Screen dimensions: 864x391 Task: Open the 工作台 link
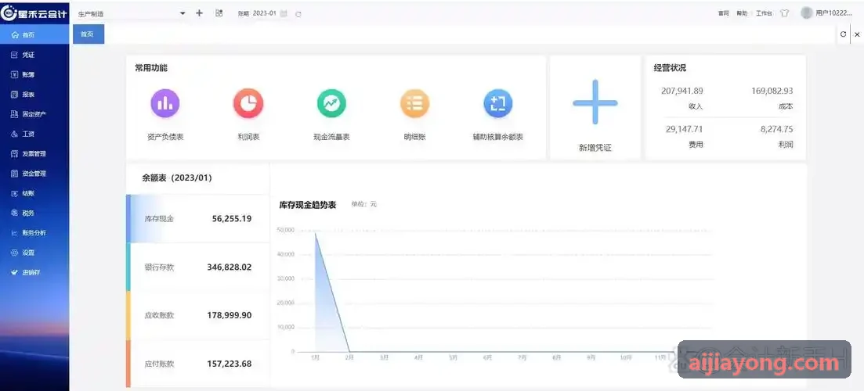tap(764, 14)
